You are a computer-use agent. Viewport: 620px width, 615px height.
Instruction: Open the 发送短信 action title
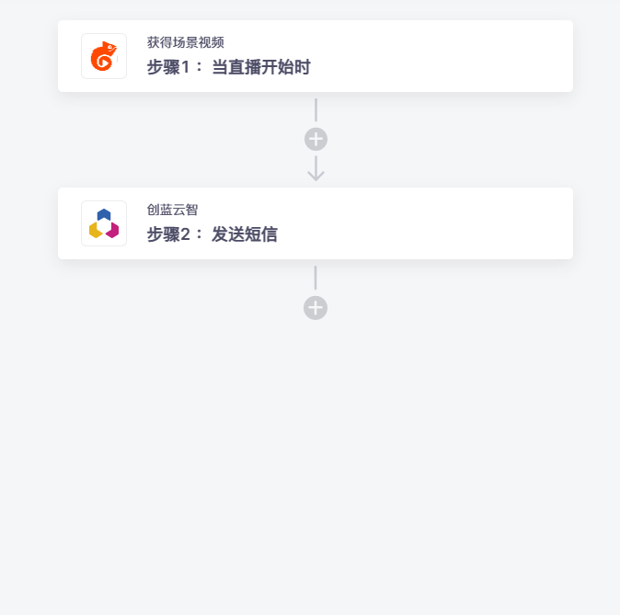(245, 234)
